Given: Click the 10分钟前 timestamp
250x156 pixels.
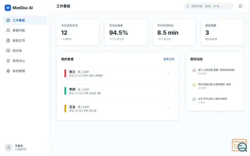Looking at the screenshot, I should (x=202, y=74).
